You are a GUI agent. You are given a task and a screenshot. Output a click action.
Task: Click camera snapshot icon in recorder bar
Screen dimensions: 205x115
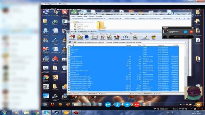[x=195, y=109]
